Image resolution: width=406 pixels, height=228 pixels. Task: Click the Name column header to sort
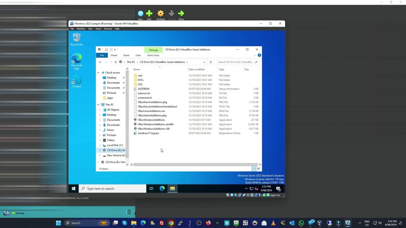(x=137, y=69)
